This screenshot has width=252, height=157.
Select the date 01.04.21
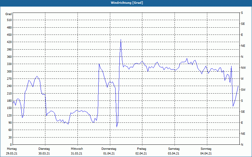[x=109, y=154]
